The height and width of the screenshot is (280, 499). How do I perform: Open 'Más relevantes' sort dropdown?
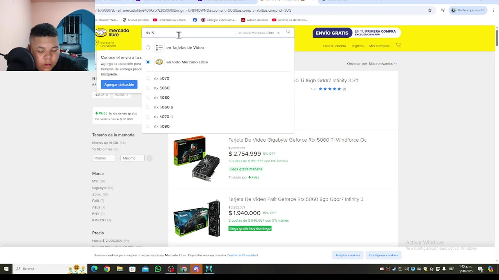(382, 63)
